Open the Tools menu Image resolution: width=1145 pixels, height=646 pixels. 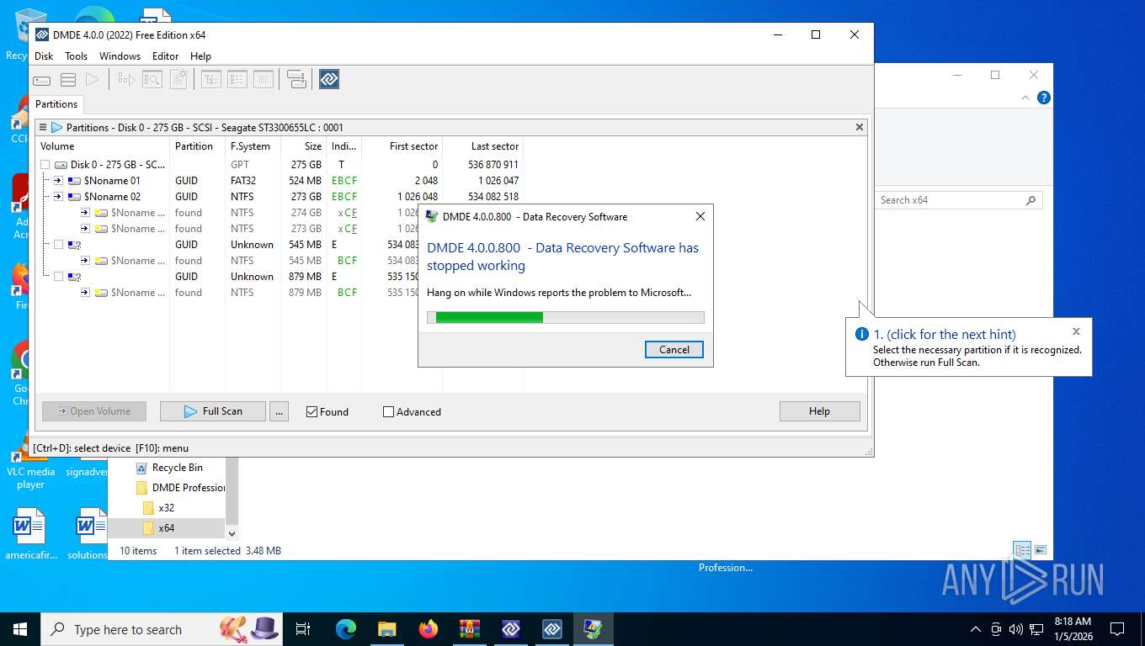click(x=76, y=56)
